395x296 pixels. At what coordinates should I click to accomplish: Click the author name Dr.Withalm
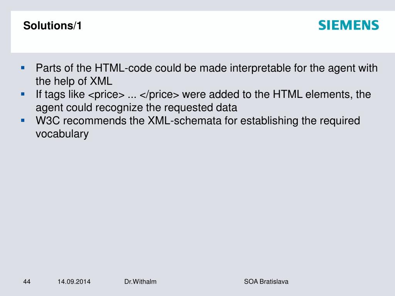coord(140,281)
